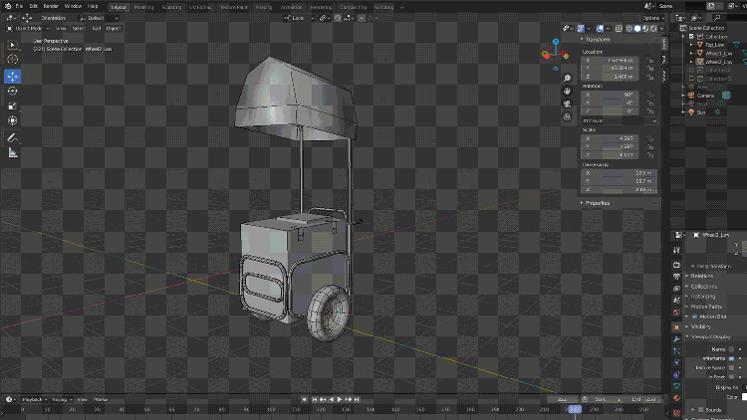
Task: Select Camera in the outliner
Action: click(705, 96)
